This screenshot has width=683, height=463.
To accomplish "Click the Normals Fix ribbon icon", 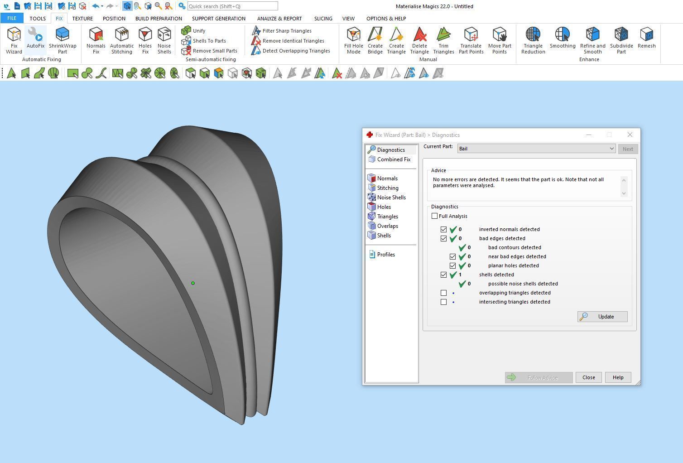I will pos(96,40).
